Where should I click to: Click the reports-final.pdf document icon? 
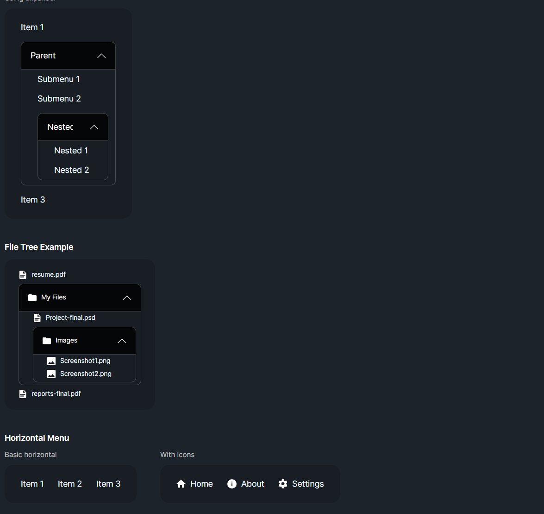(x=23, y=393)
